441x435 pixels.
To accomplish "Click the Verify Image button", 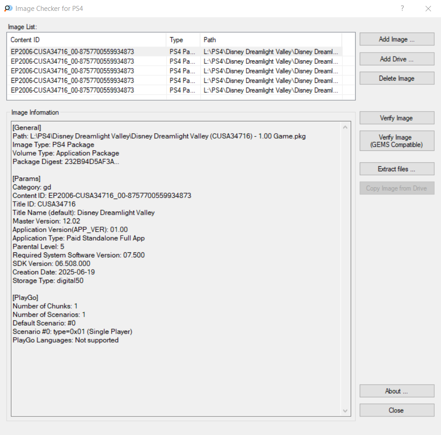I will (397, 118).
